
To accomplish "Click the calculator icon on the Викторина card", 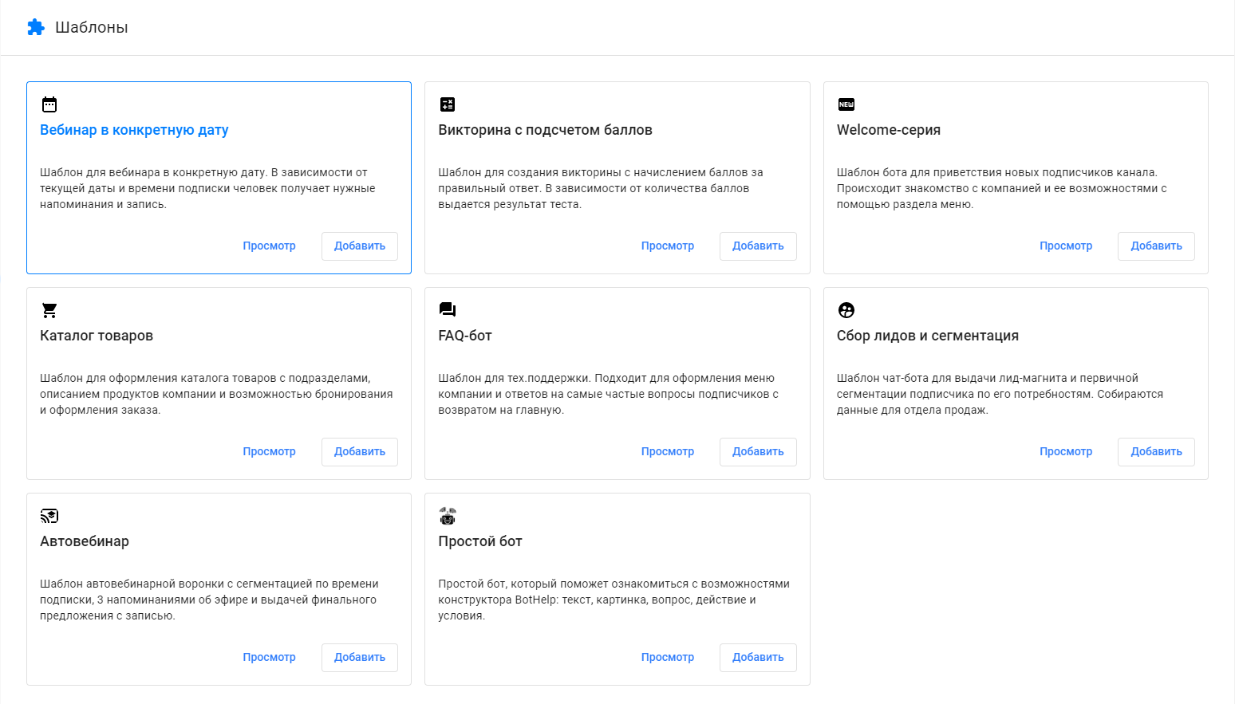I will tap(448, 104).
